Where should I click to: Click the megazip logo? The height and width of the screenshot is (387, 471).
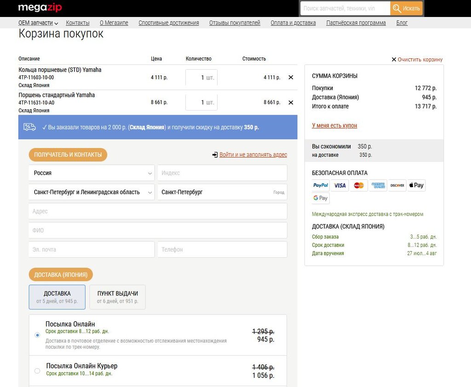[40, 7]
